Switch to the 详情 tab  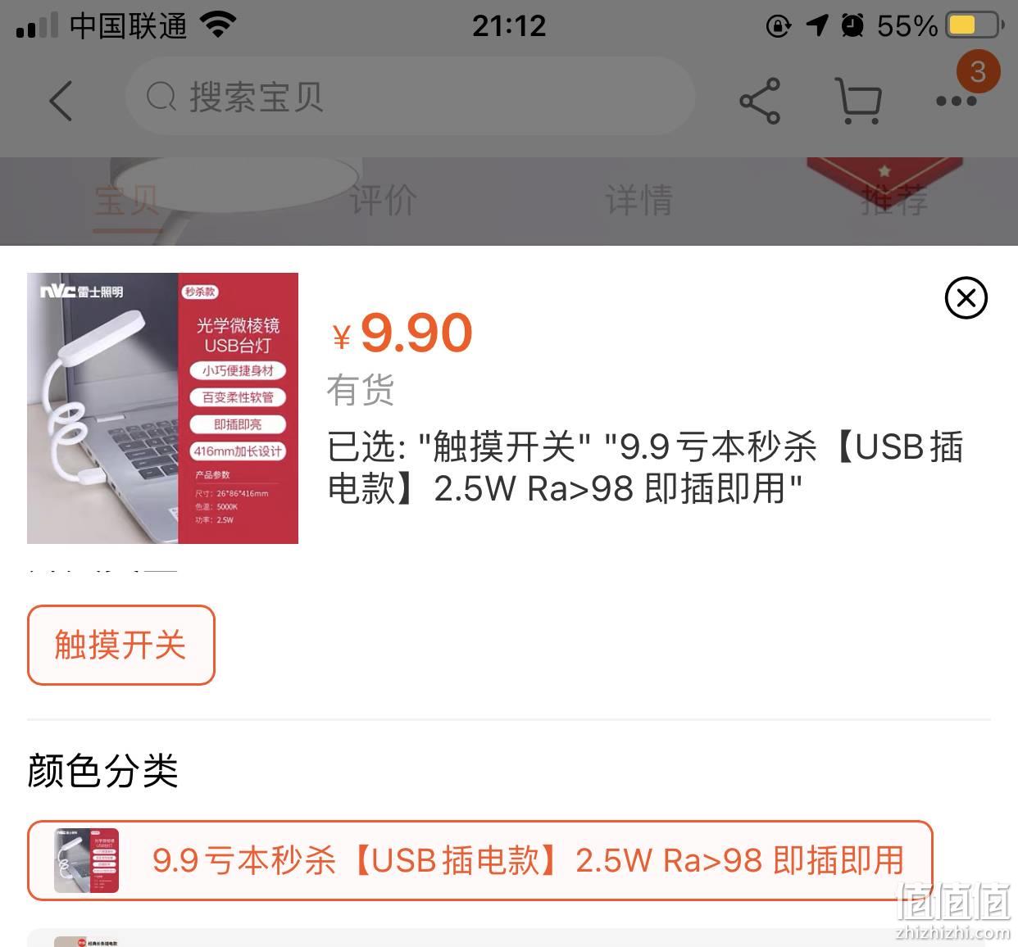point(639,201)
